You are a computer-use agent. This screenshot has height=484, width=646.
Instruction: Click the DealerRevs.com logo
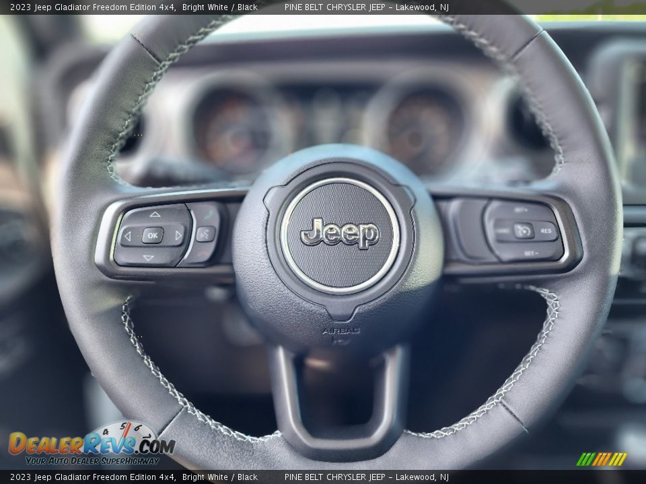click(x=92, y=443)
